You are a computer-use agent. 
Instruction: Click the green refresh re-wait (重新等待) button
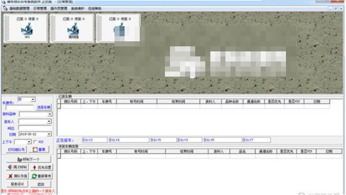(x=41, y=176)
